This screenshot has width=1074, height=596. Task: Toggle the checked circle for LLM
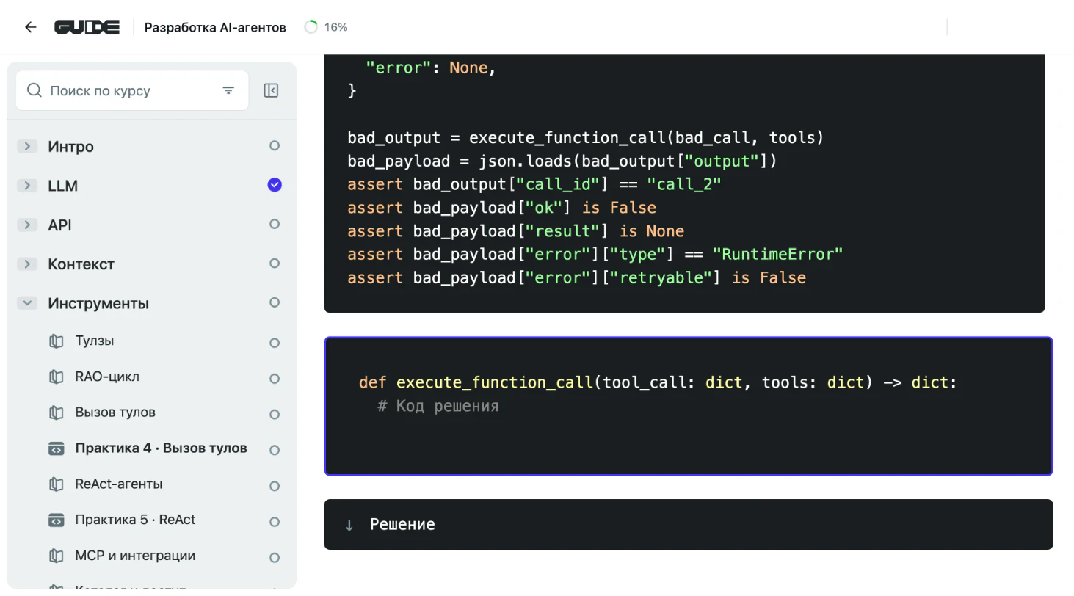pyautogui.click(x=275, y=185)
